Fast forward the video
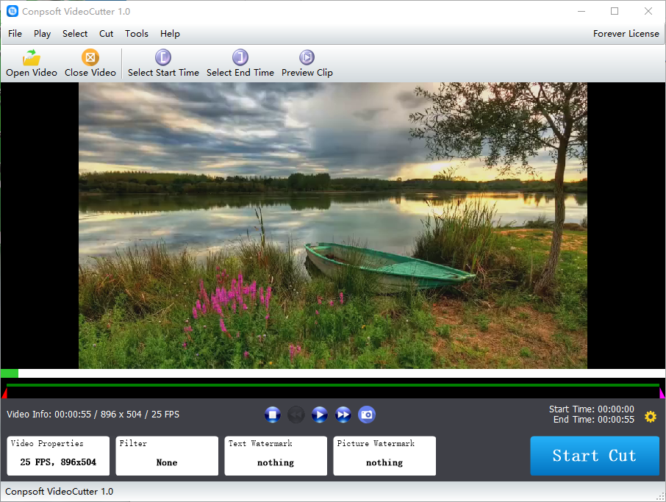 (x=343, y=415)
